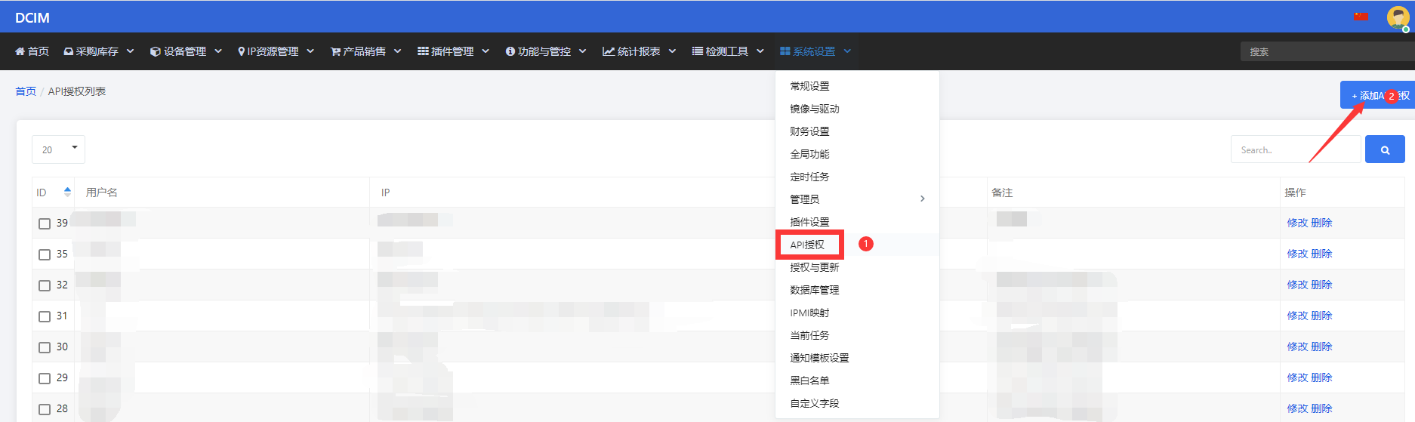
Task: Select API授权 from the settings menu
Action: click(807, 245)
